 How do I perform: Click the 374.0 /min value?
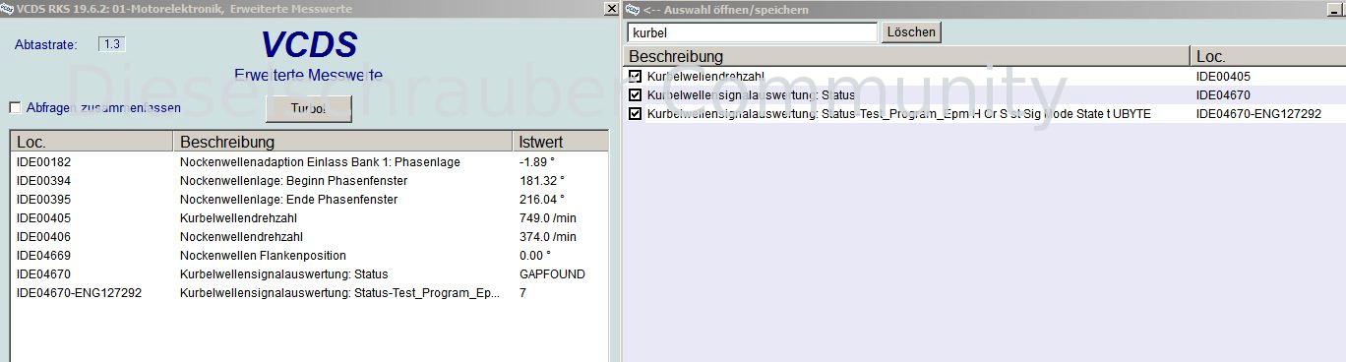point(548,237)
